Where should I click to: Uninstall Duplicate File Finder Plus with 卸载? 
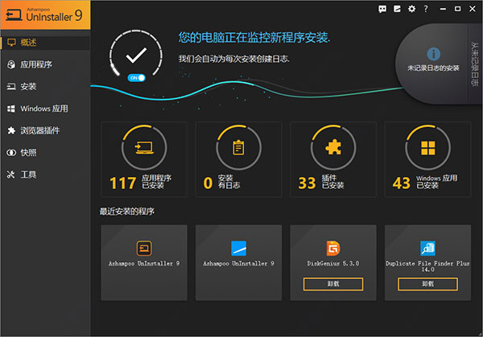427,284
